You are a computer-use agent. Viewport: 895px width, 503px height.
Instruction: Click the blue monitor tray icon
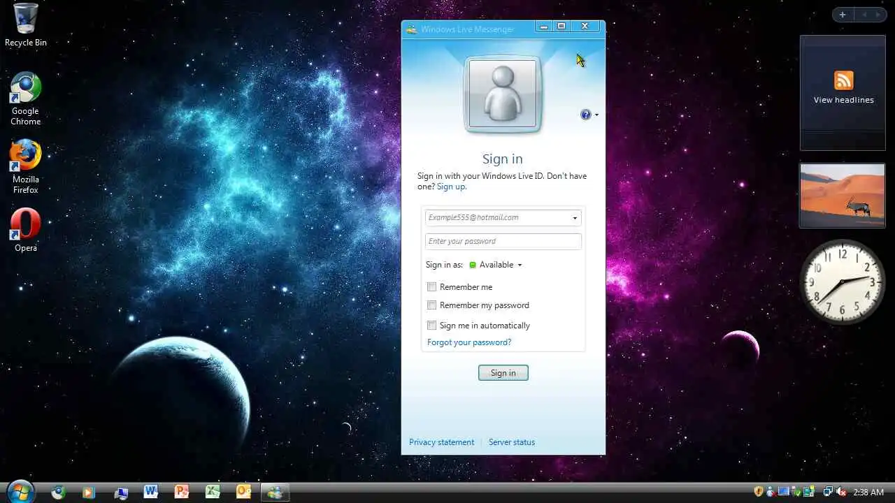click(x=784, y=491)
